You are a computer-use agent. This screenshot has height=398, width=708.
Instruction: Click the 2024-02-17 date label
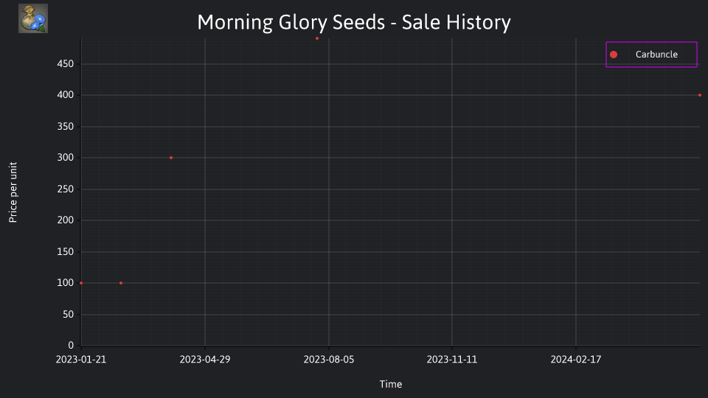click(x=576, y=360)
